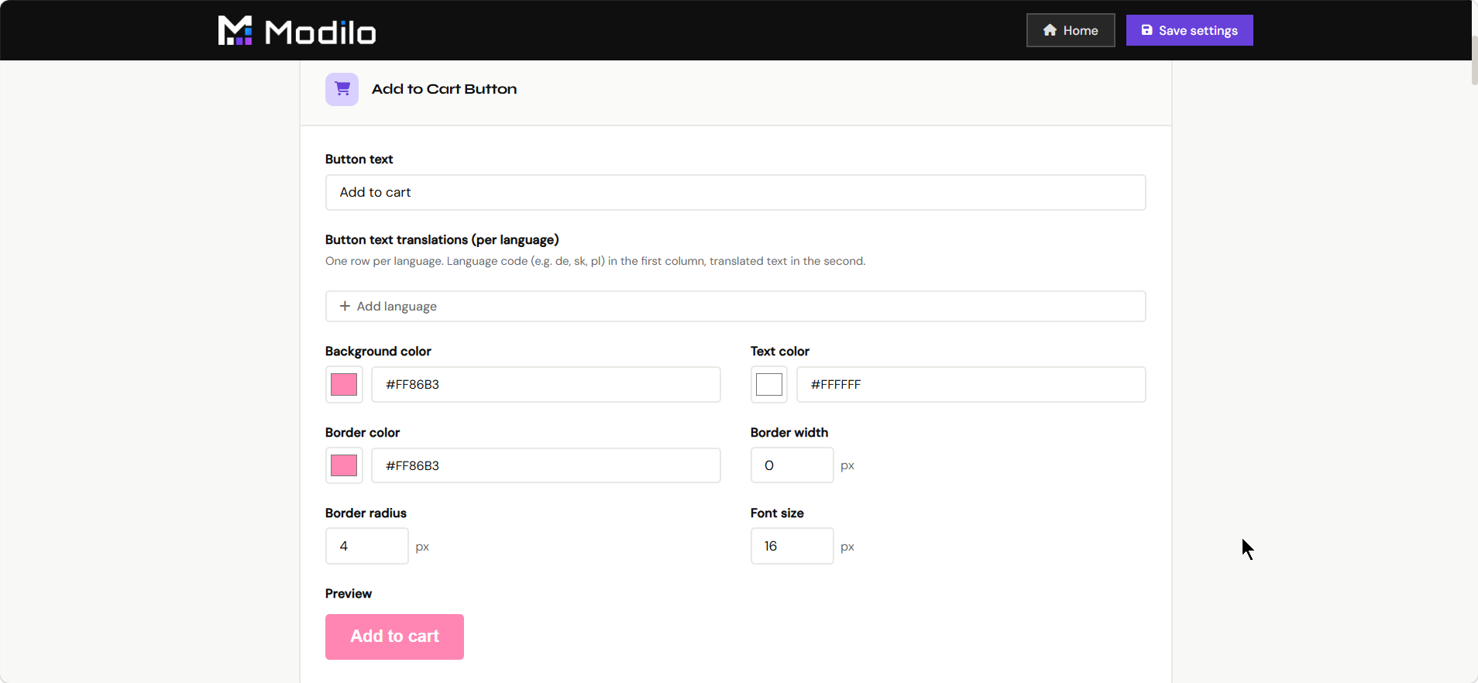The height and width of the screenshot is (683, 1478).
Task: Go to Home page
Action: (1071, 30)
